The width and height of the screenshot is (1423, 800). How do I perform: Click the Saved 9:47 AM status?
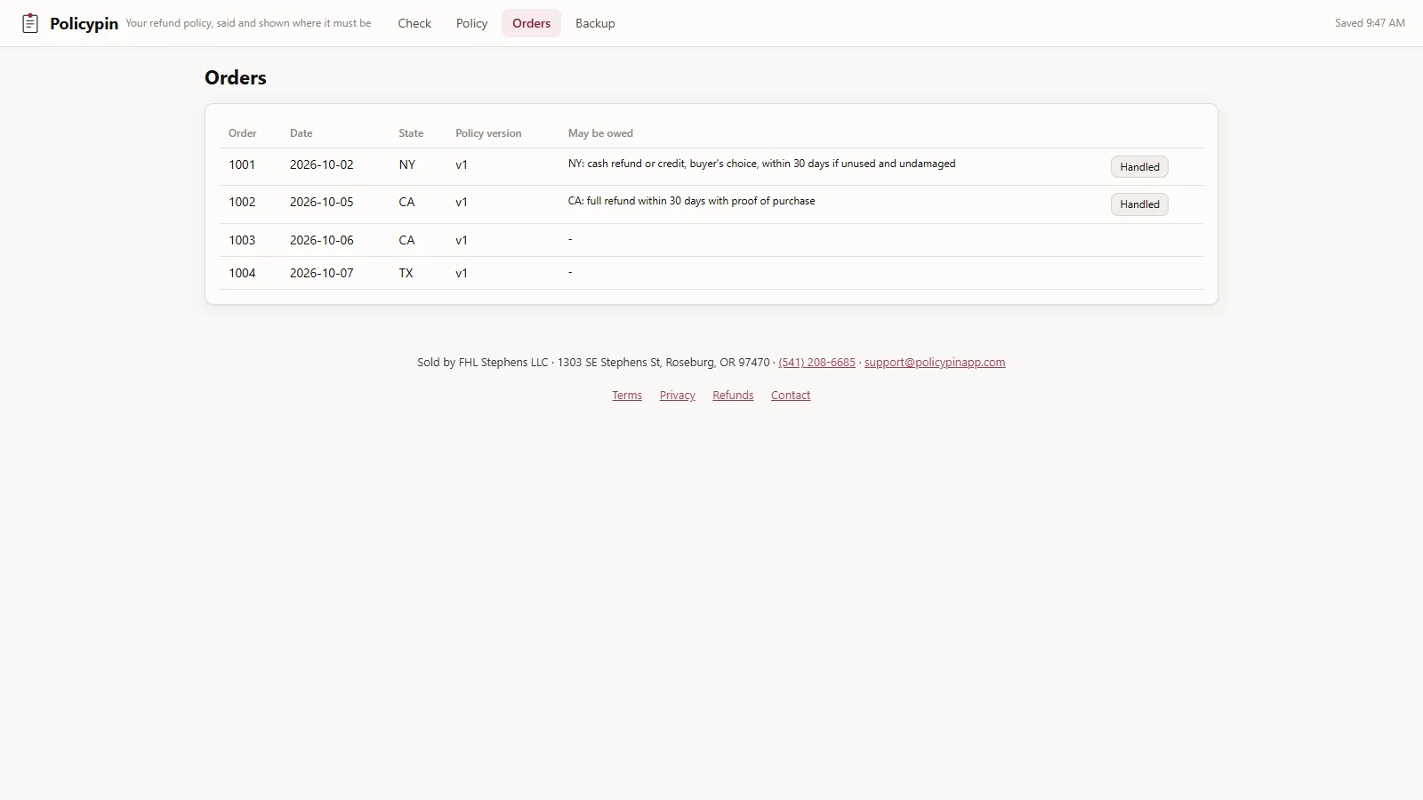coord(1370,23)
